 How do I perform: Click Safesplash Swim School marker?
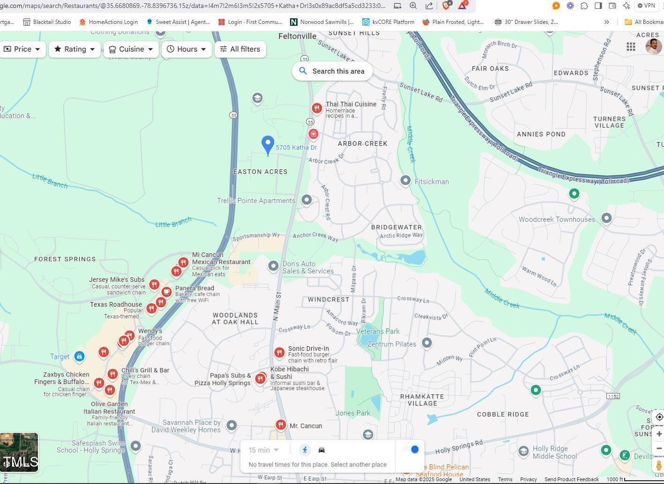click(x=135, y=446)
